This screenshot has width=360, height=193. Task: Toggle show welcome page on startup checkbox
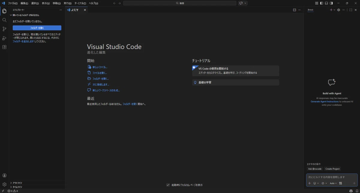coord(168,185)
